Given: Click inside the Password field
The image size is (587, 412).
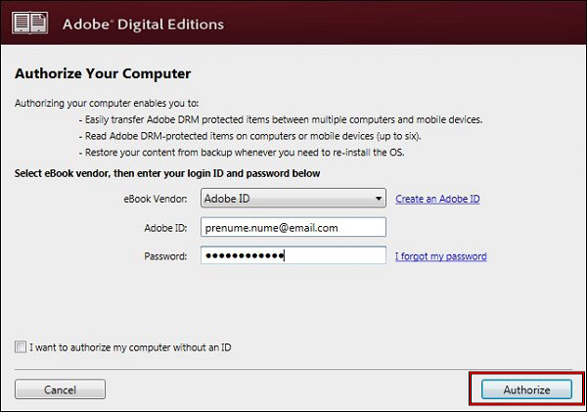Looking at the screenshot, I should 293,255.
